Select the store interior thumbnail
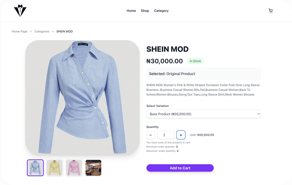Viewport: 292px width, 185px height. pyautogui.click(x=93, y=168)
